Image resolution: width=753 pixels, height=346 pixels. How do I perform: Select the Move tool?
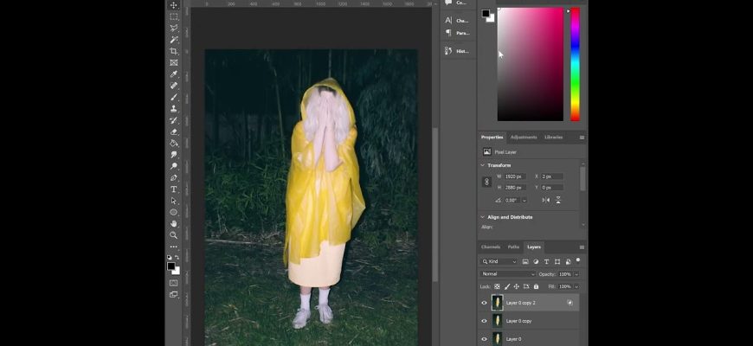click(x=174, y=5)
